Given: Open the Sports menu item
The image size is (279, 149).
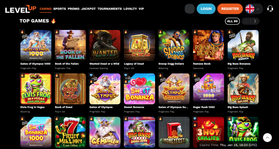Looking at the screenshot, I should click(60, 9).
